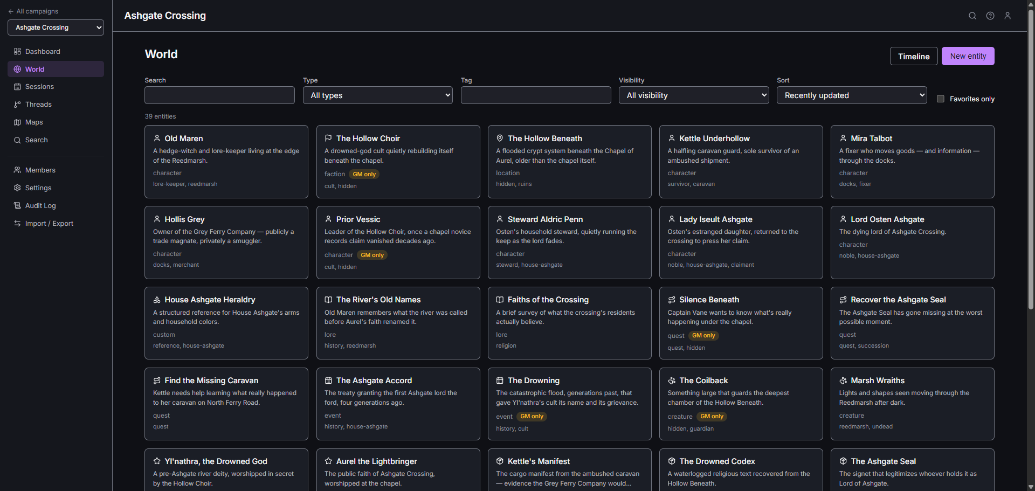The image size is (1035, 491).
Task: Click the creature icon on The Coilback card
Action: click(x=672, y=381)
